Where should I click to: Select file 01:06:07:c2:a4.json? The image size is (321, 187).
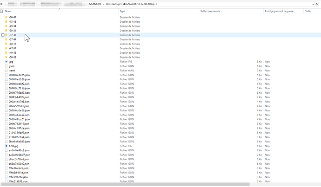[x=19, y=137]
